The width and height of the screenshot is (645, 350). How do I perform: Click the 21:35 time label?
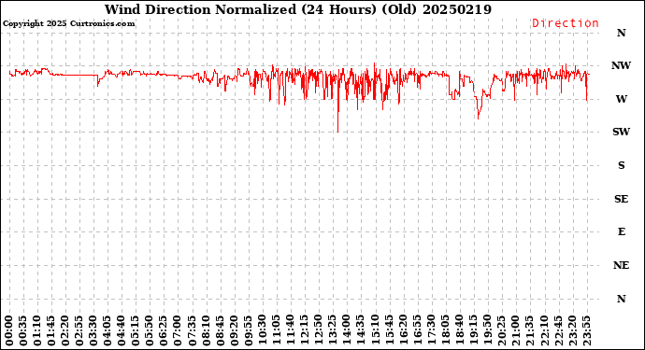coord(530,331)
